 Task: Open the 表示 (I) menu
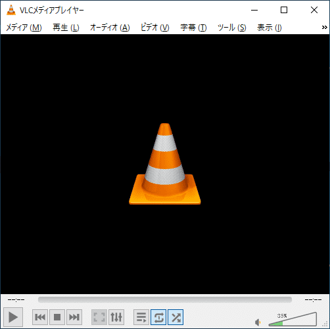coord(270,28)
